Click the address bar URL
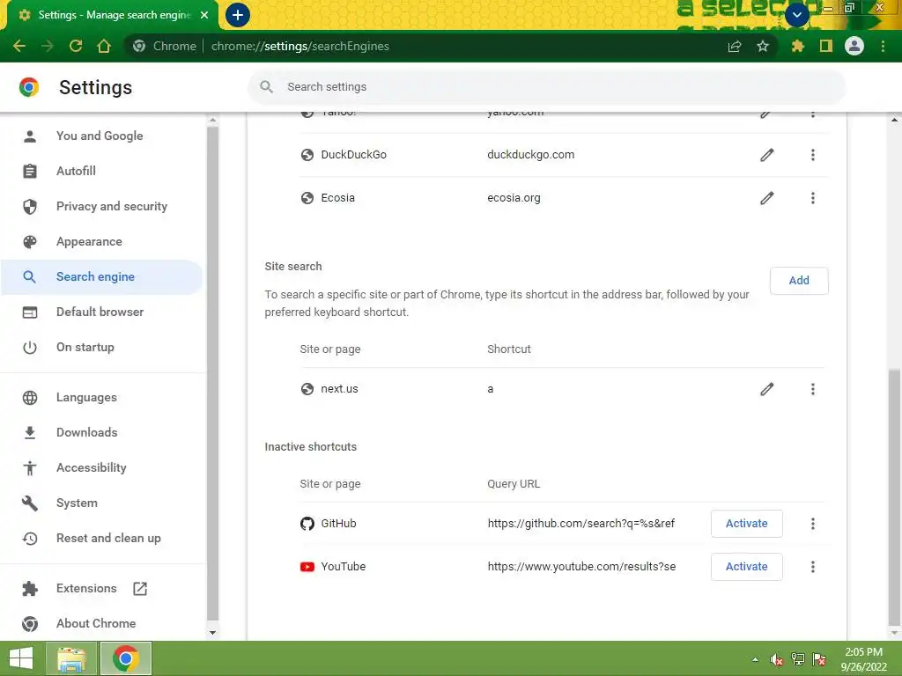This screenshot has width=902, height=676. click(x=299, y=46)
